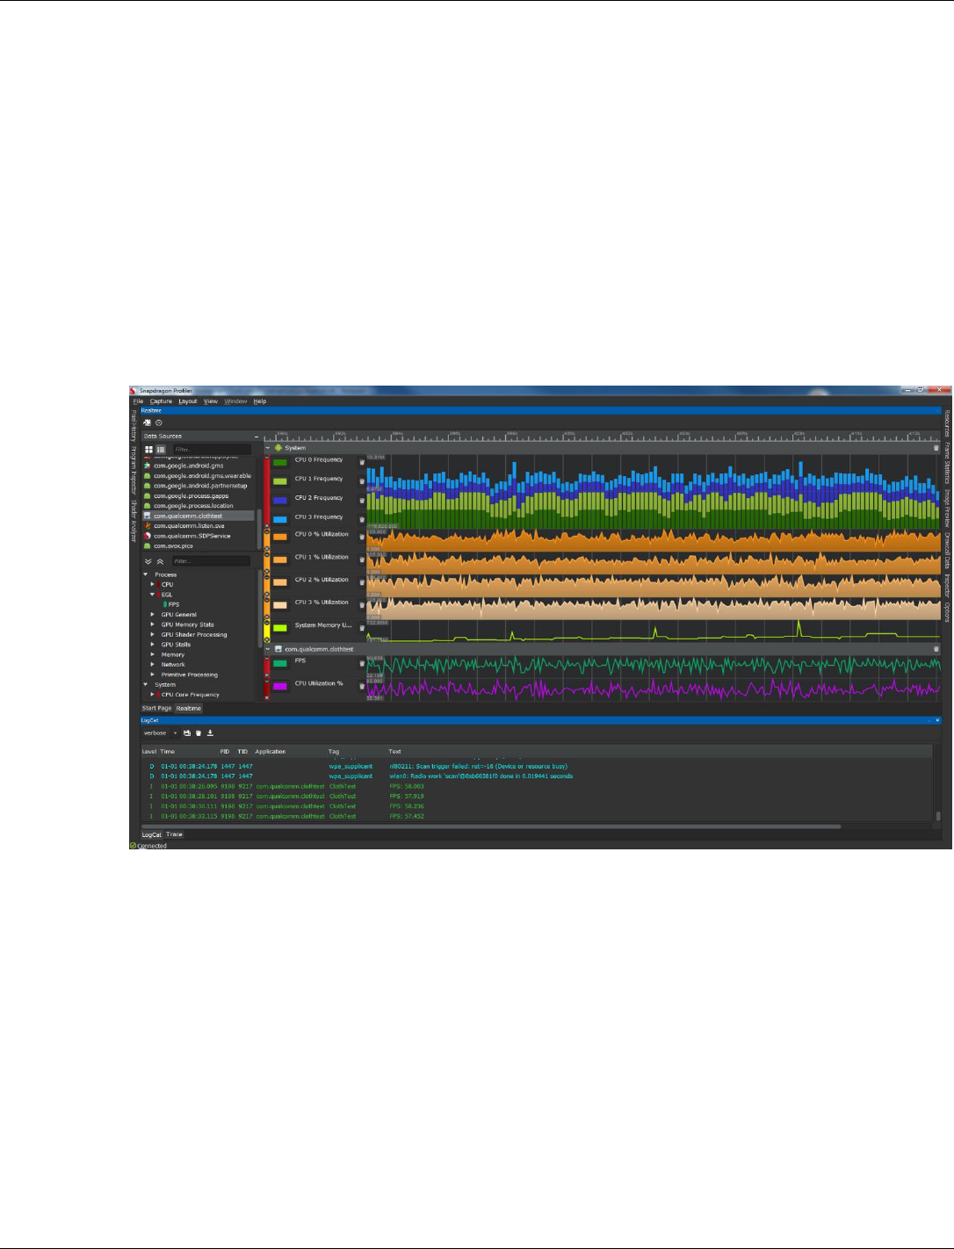Delete the FPS track

(362, 664)
